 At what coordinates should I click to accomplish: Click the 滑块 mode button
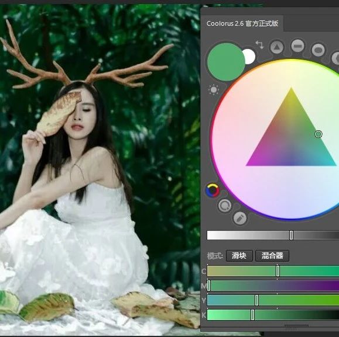(x=239, y=256)
